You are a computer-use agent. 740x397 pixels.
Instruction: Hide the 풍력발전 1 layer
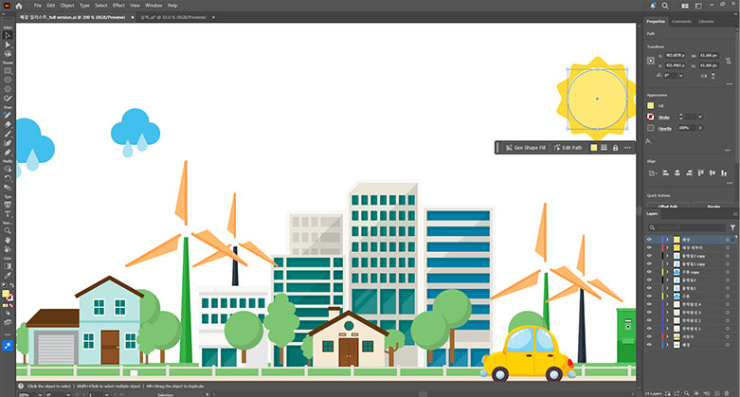[649, 329]
